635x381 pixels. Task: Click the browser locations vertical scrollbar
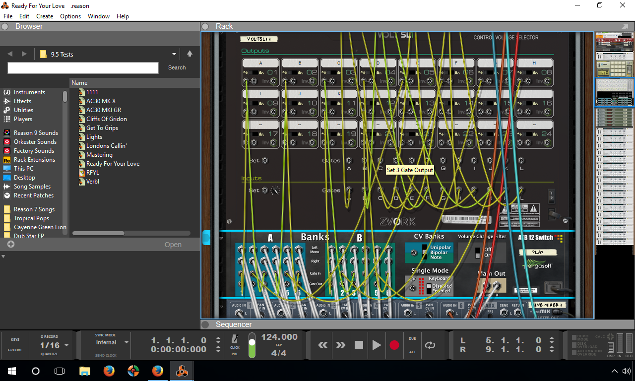point(65,96)
